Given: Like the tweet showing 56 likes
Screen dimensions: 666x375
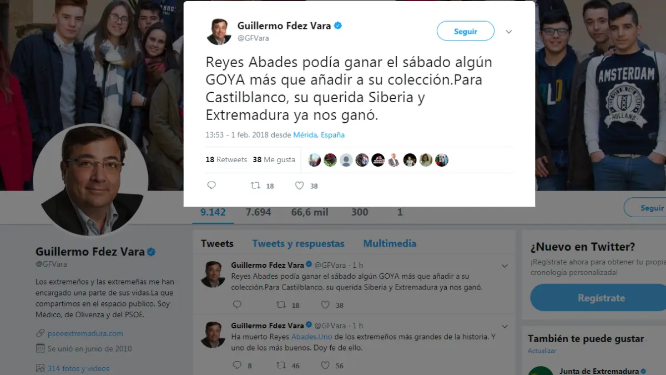Looking at the screenshot, I should tap(325, 365).
